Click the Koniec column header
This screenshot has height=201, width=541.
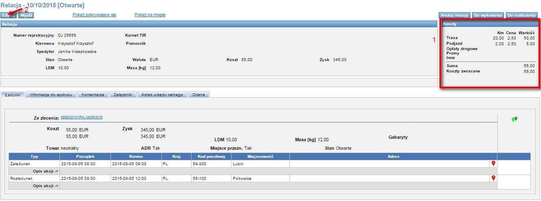tap(136, 156)
